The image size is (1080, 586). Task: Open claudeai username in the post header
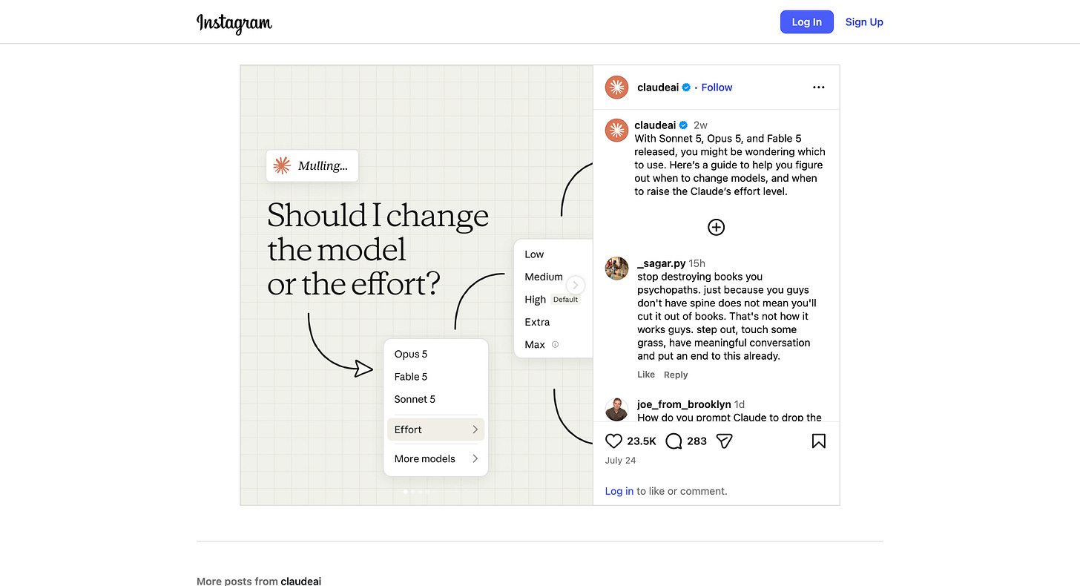658,88
